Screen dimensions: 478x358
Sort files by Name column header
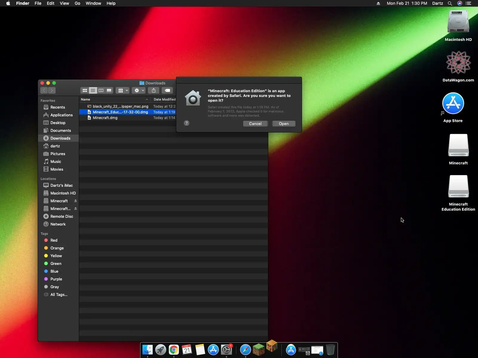point(115,99)
